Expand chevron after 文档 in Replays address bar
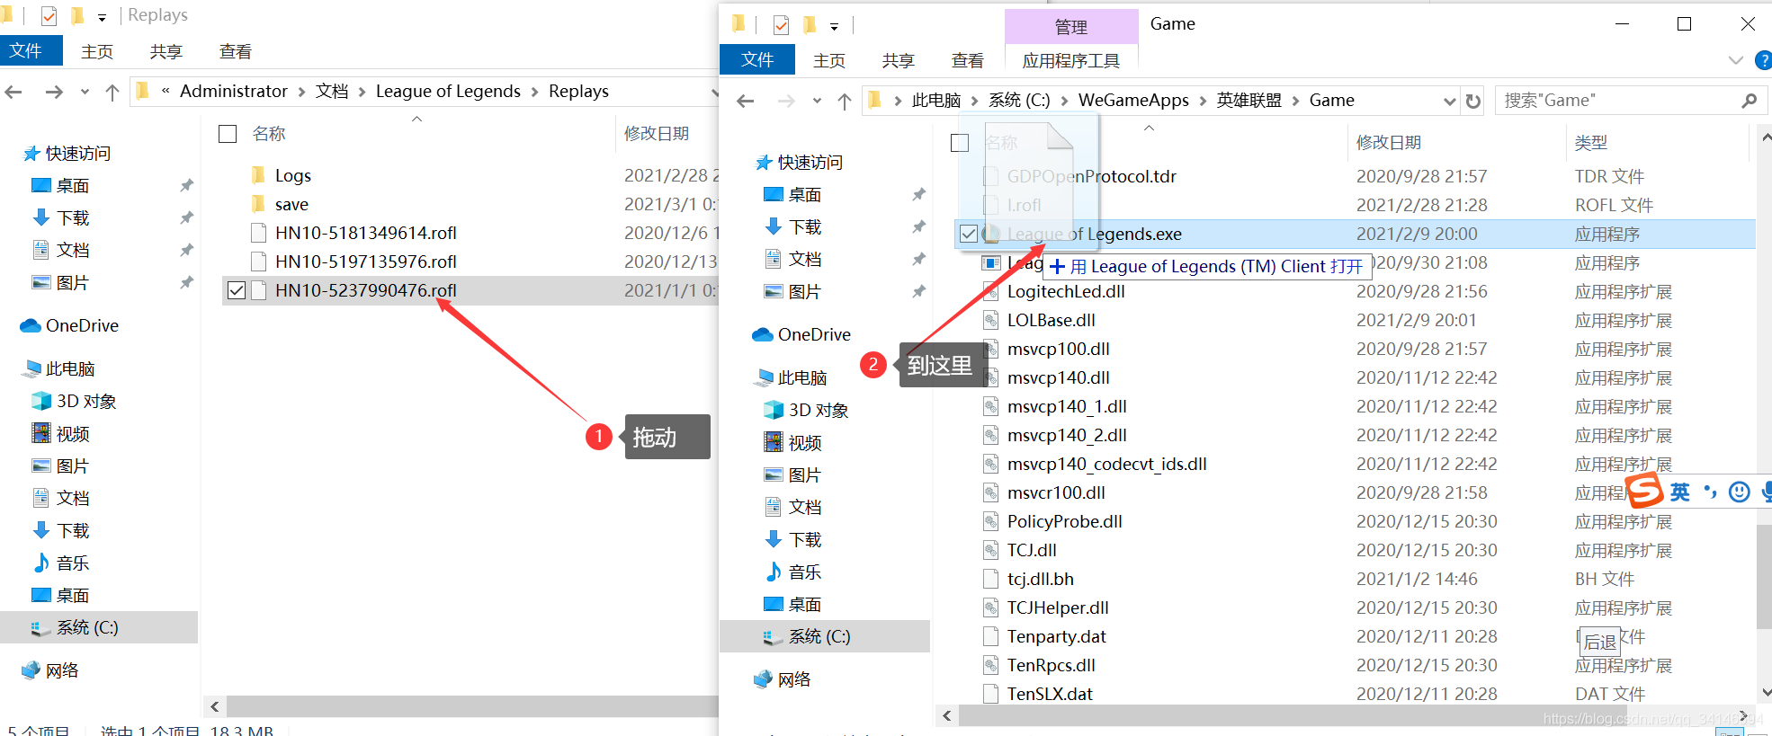Viewport: 1772px width, 736px height. point(362,92)
